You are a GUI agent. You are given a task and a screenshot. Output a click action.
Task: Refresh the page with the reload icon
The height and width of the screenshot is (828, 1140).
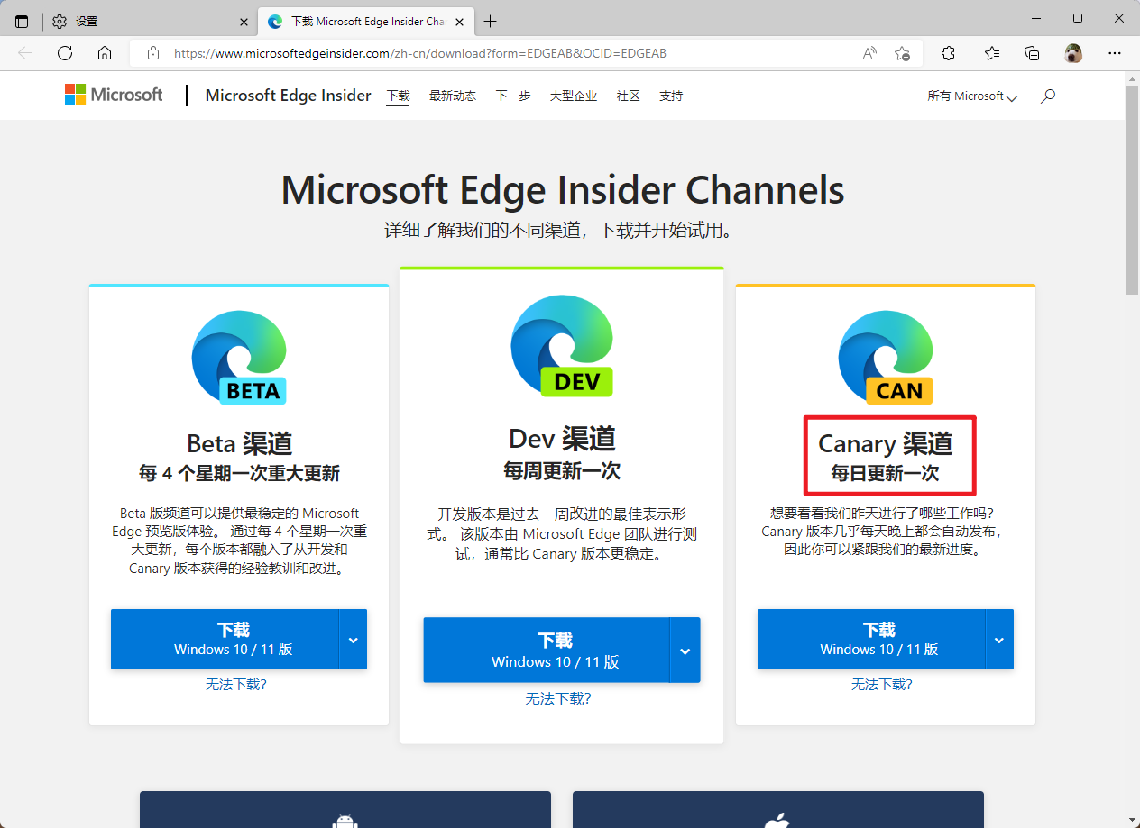coord(64,53)
